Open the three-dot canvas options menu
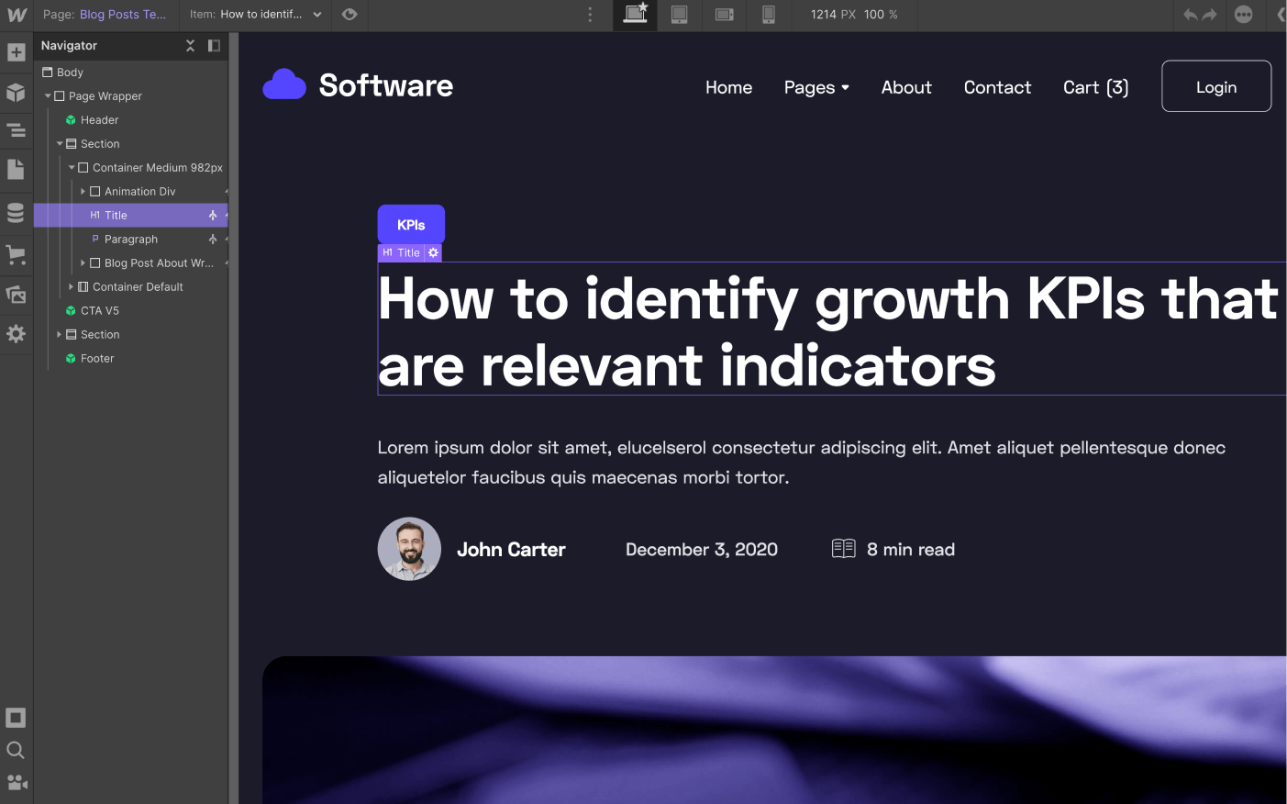 coord(590,15)
